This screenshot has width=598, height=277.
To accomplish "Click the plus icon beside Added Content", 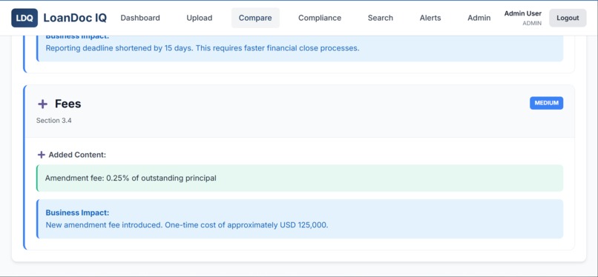I will [42, 155].
